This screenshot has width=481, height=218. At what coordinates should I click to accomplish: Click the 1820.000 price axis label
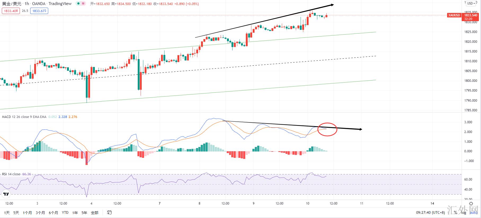pyautogui.click(x=471, y=42)
